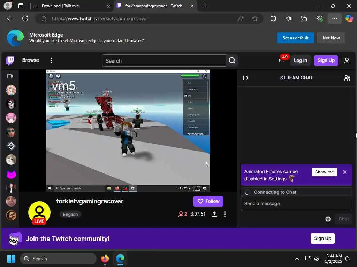Dismiss the Animated Emotes notice
The width and height of the screenshot is (357, 267).
[345, 172]
